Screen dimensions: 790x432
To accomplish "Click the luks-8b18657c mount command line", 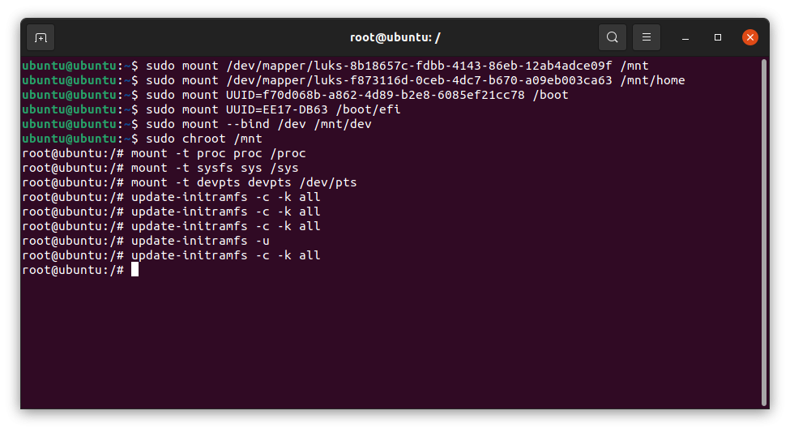I will point(335,66).
